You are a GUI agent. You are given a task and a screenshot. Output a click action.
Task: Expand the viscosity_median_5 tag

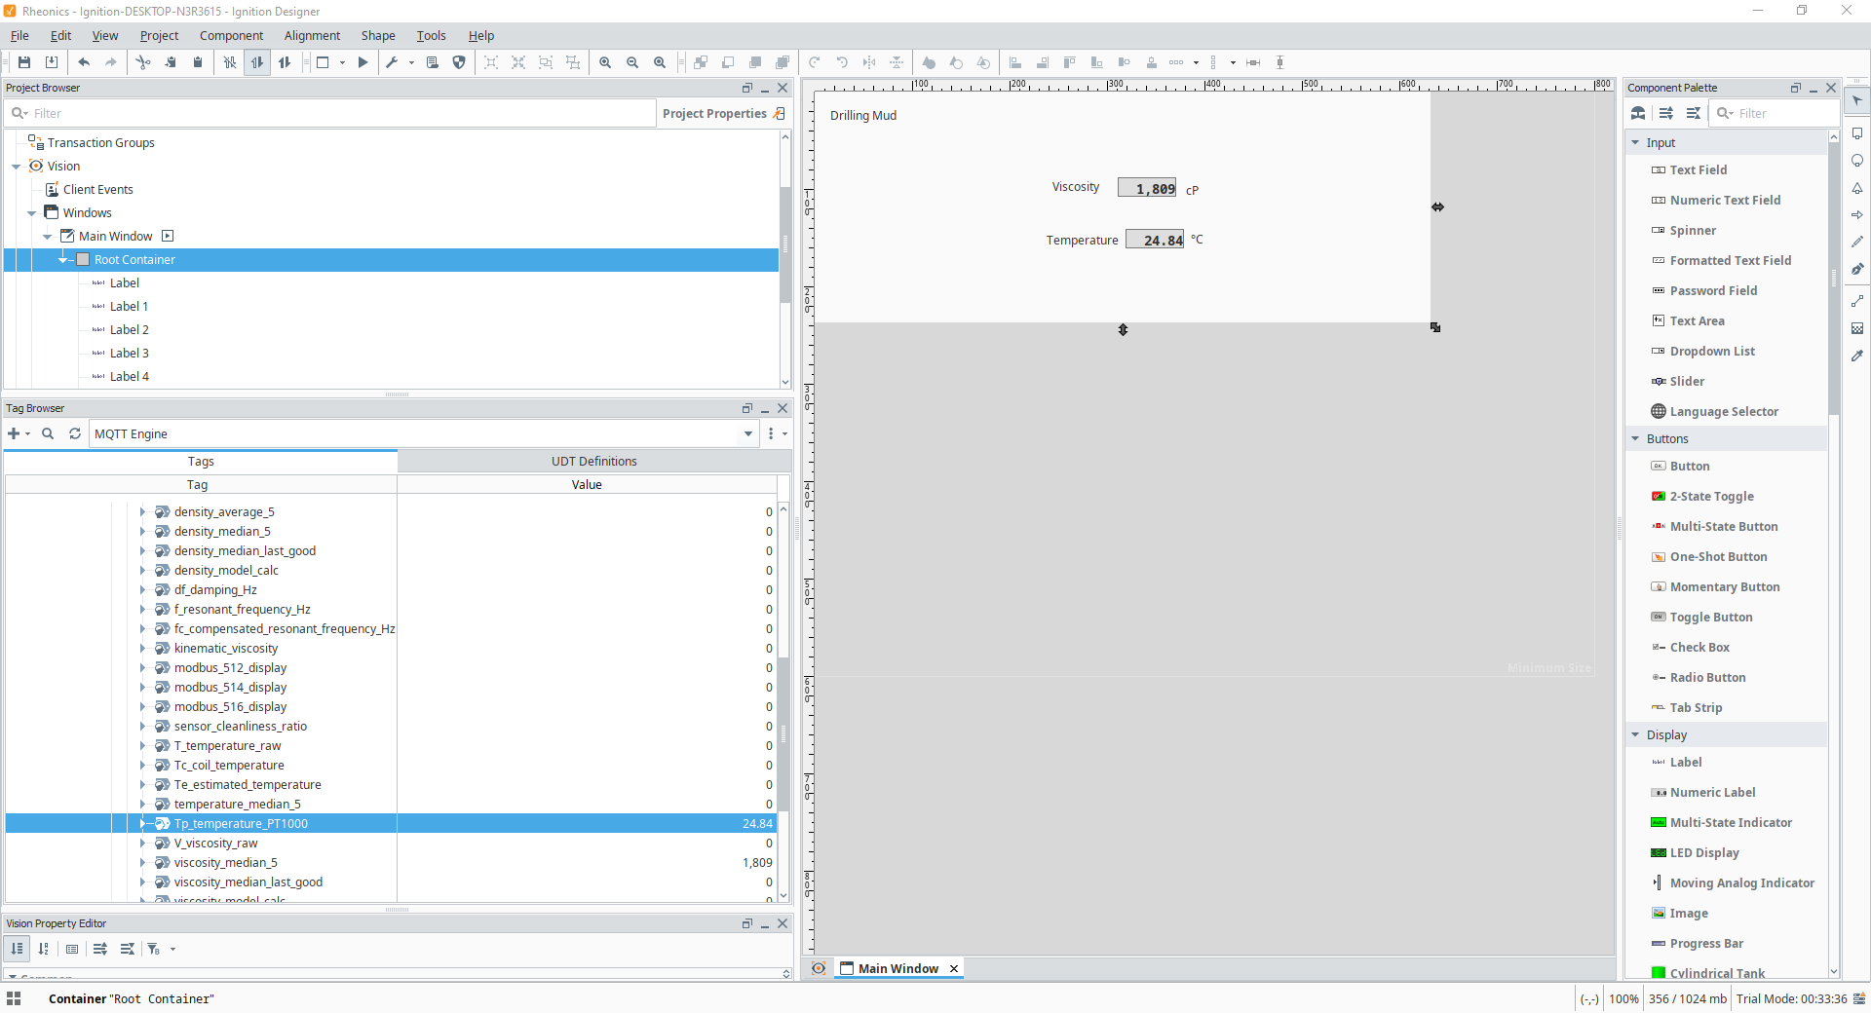tap(142, 862)
